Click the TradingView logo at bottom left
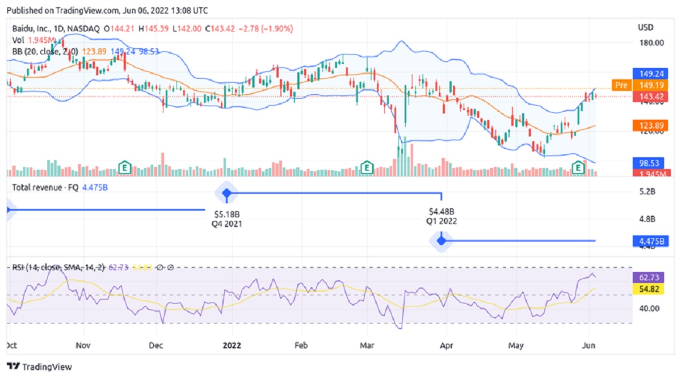 coord(40,367)
